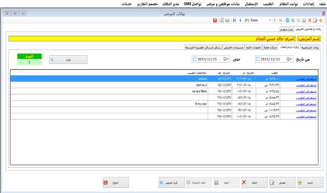Go to first record using navigation arrow

point(235,20)
